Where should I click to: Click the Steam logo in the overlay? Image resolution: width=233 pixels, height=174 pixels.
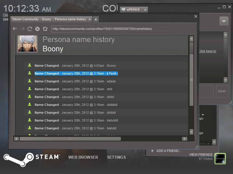click(x=32, y=159)
